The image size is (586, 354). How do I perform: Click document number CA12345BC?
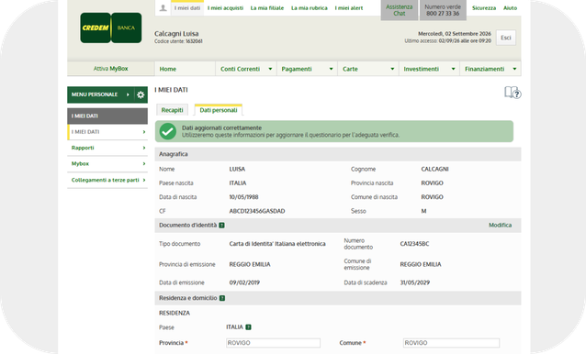pos(414,244)
